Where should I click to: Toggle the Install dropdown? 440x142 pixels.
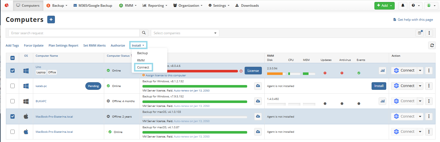click(x=138, y=45)
